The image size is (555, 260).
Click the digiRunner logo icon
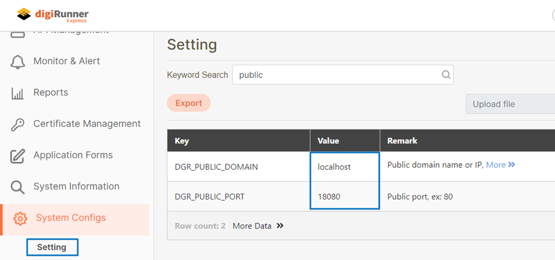(x=23, y=14)
